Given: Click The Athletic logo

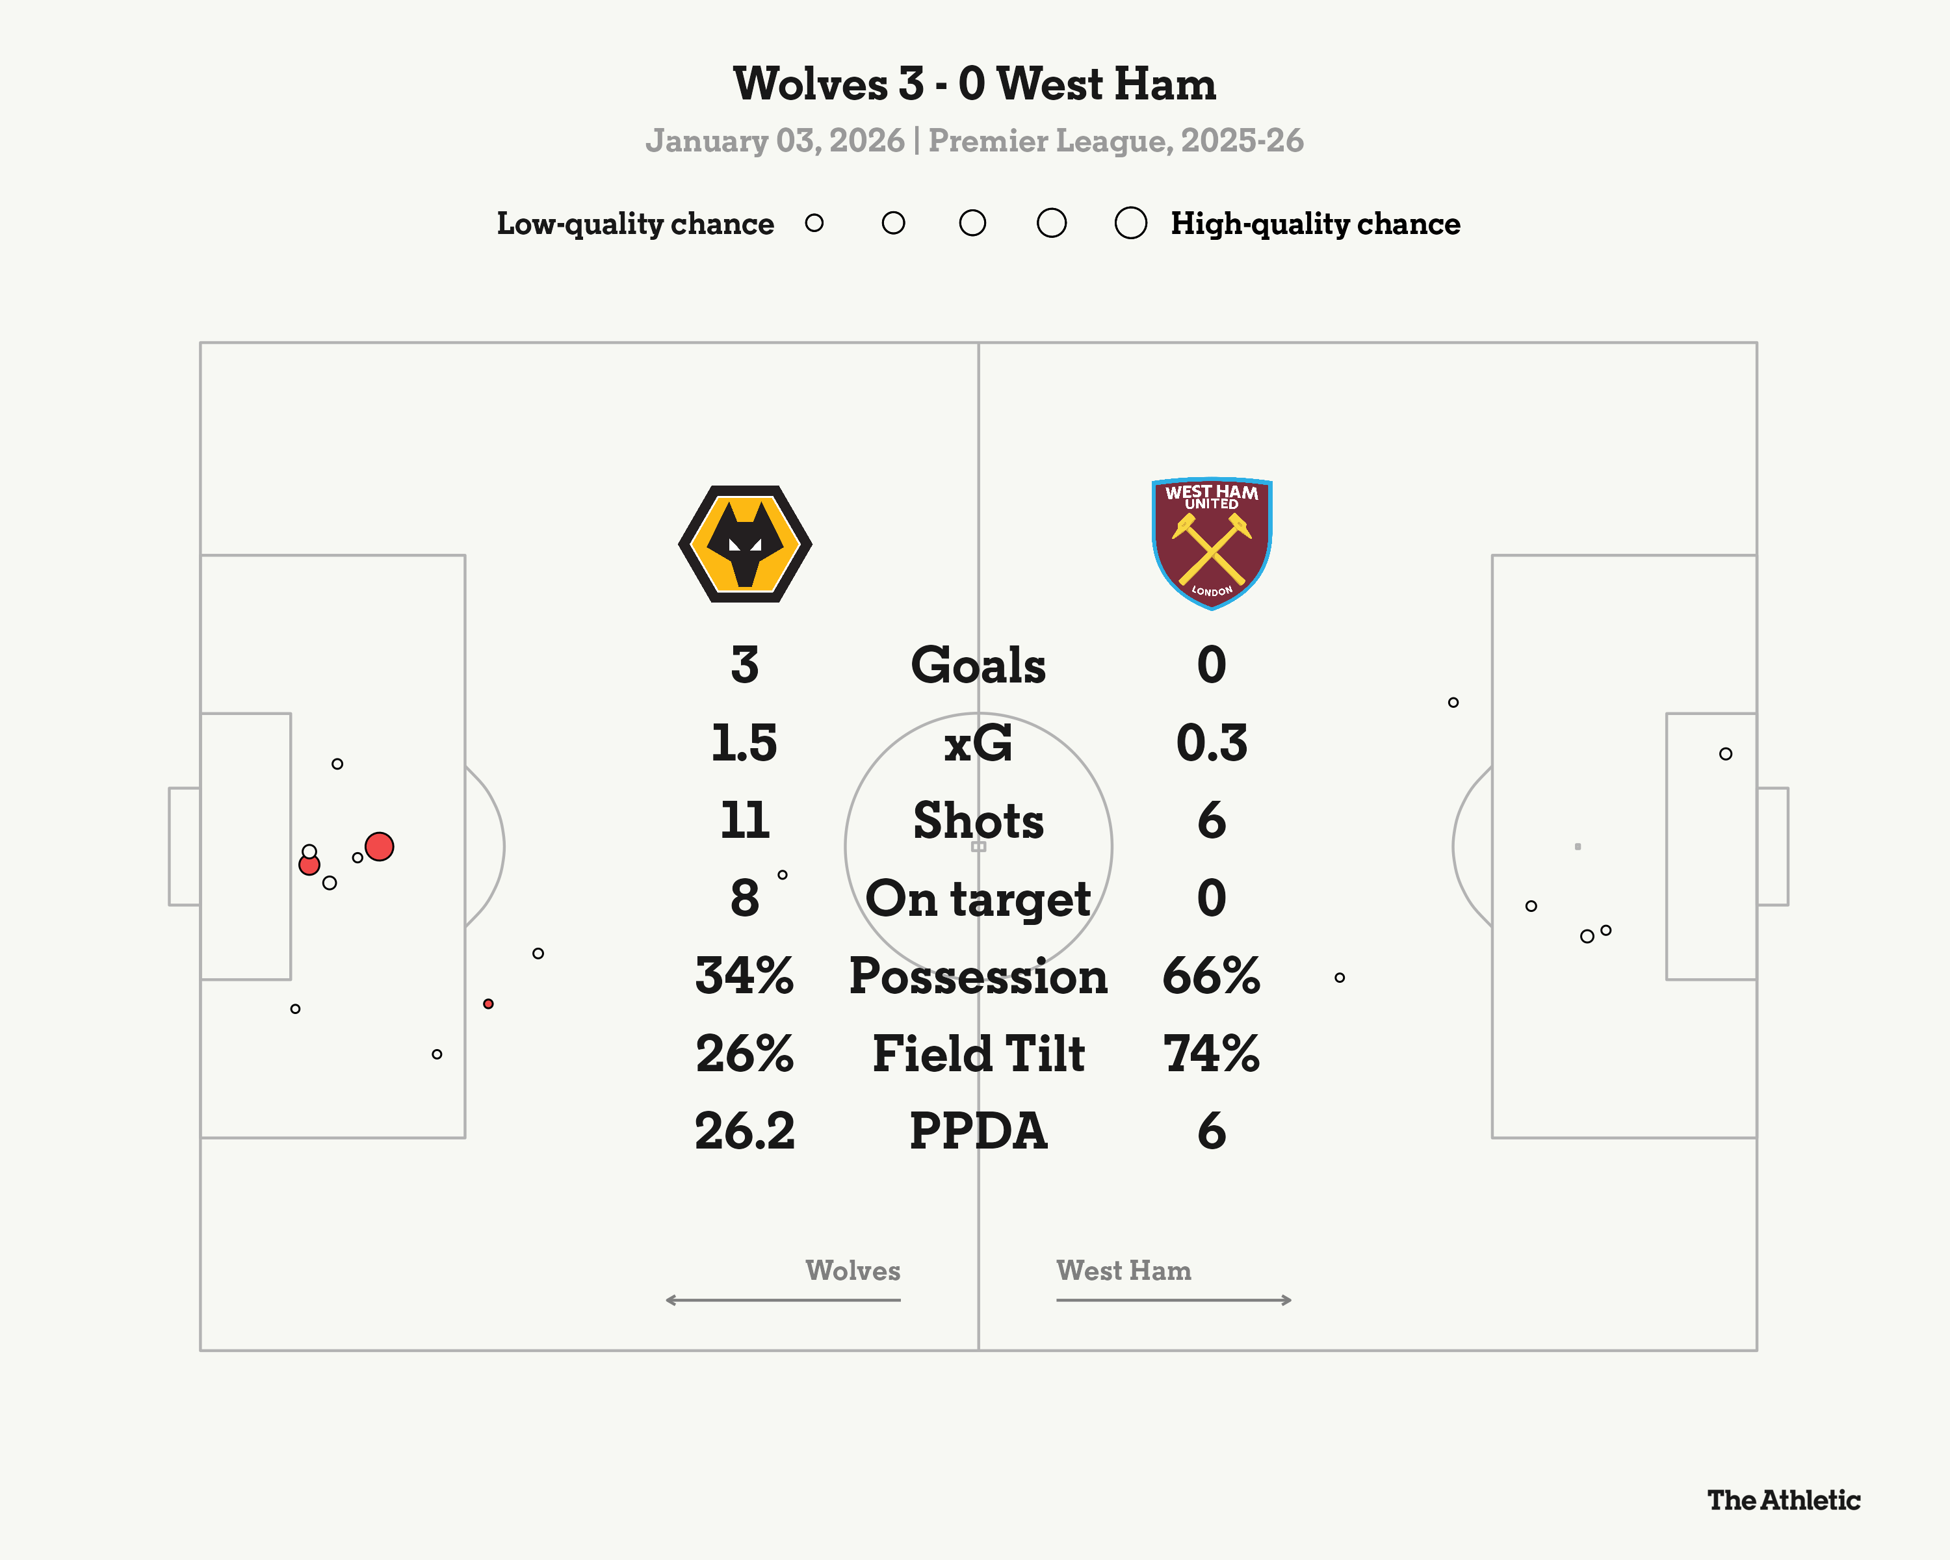Looking at the screenshot, I should click(1783, 1500).
